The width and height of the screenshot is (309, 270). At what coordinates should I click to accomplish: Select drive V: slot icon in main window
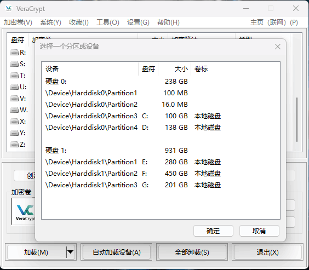click(x=14, y=99)
